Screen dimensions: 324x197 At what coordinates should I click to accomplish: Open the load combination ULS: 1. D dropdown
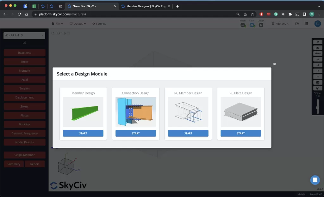[x=24, y=35]
